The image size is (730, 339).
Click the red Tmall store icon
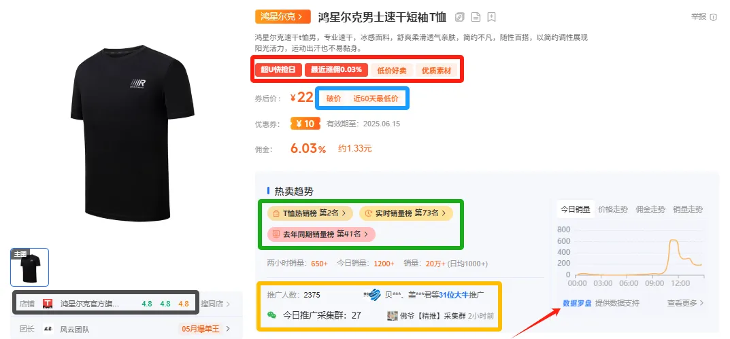(48, 304)
